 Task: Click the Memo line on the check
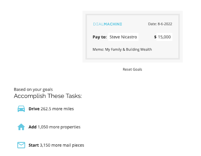pos(122,50)
